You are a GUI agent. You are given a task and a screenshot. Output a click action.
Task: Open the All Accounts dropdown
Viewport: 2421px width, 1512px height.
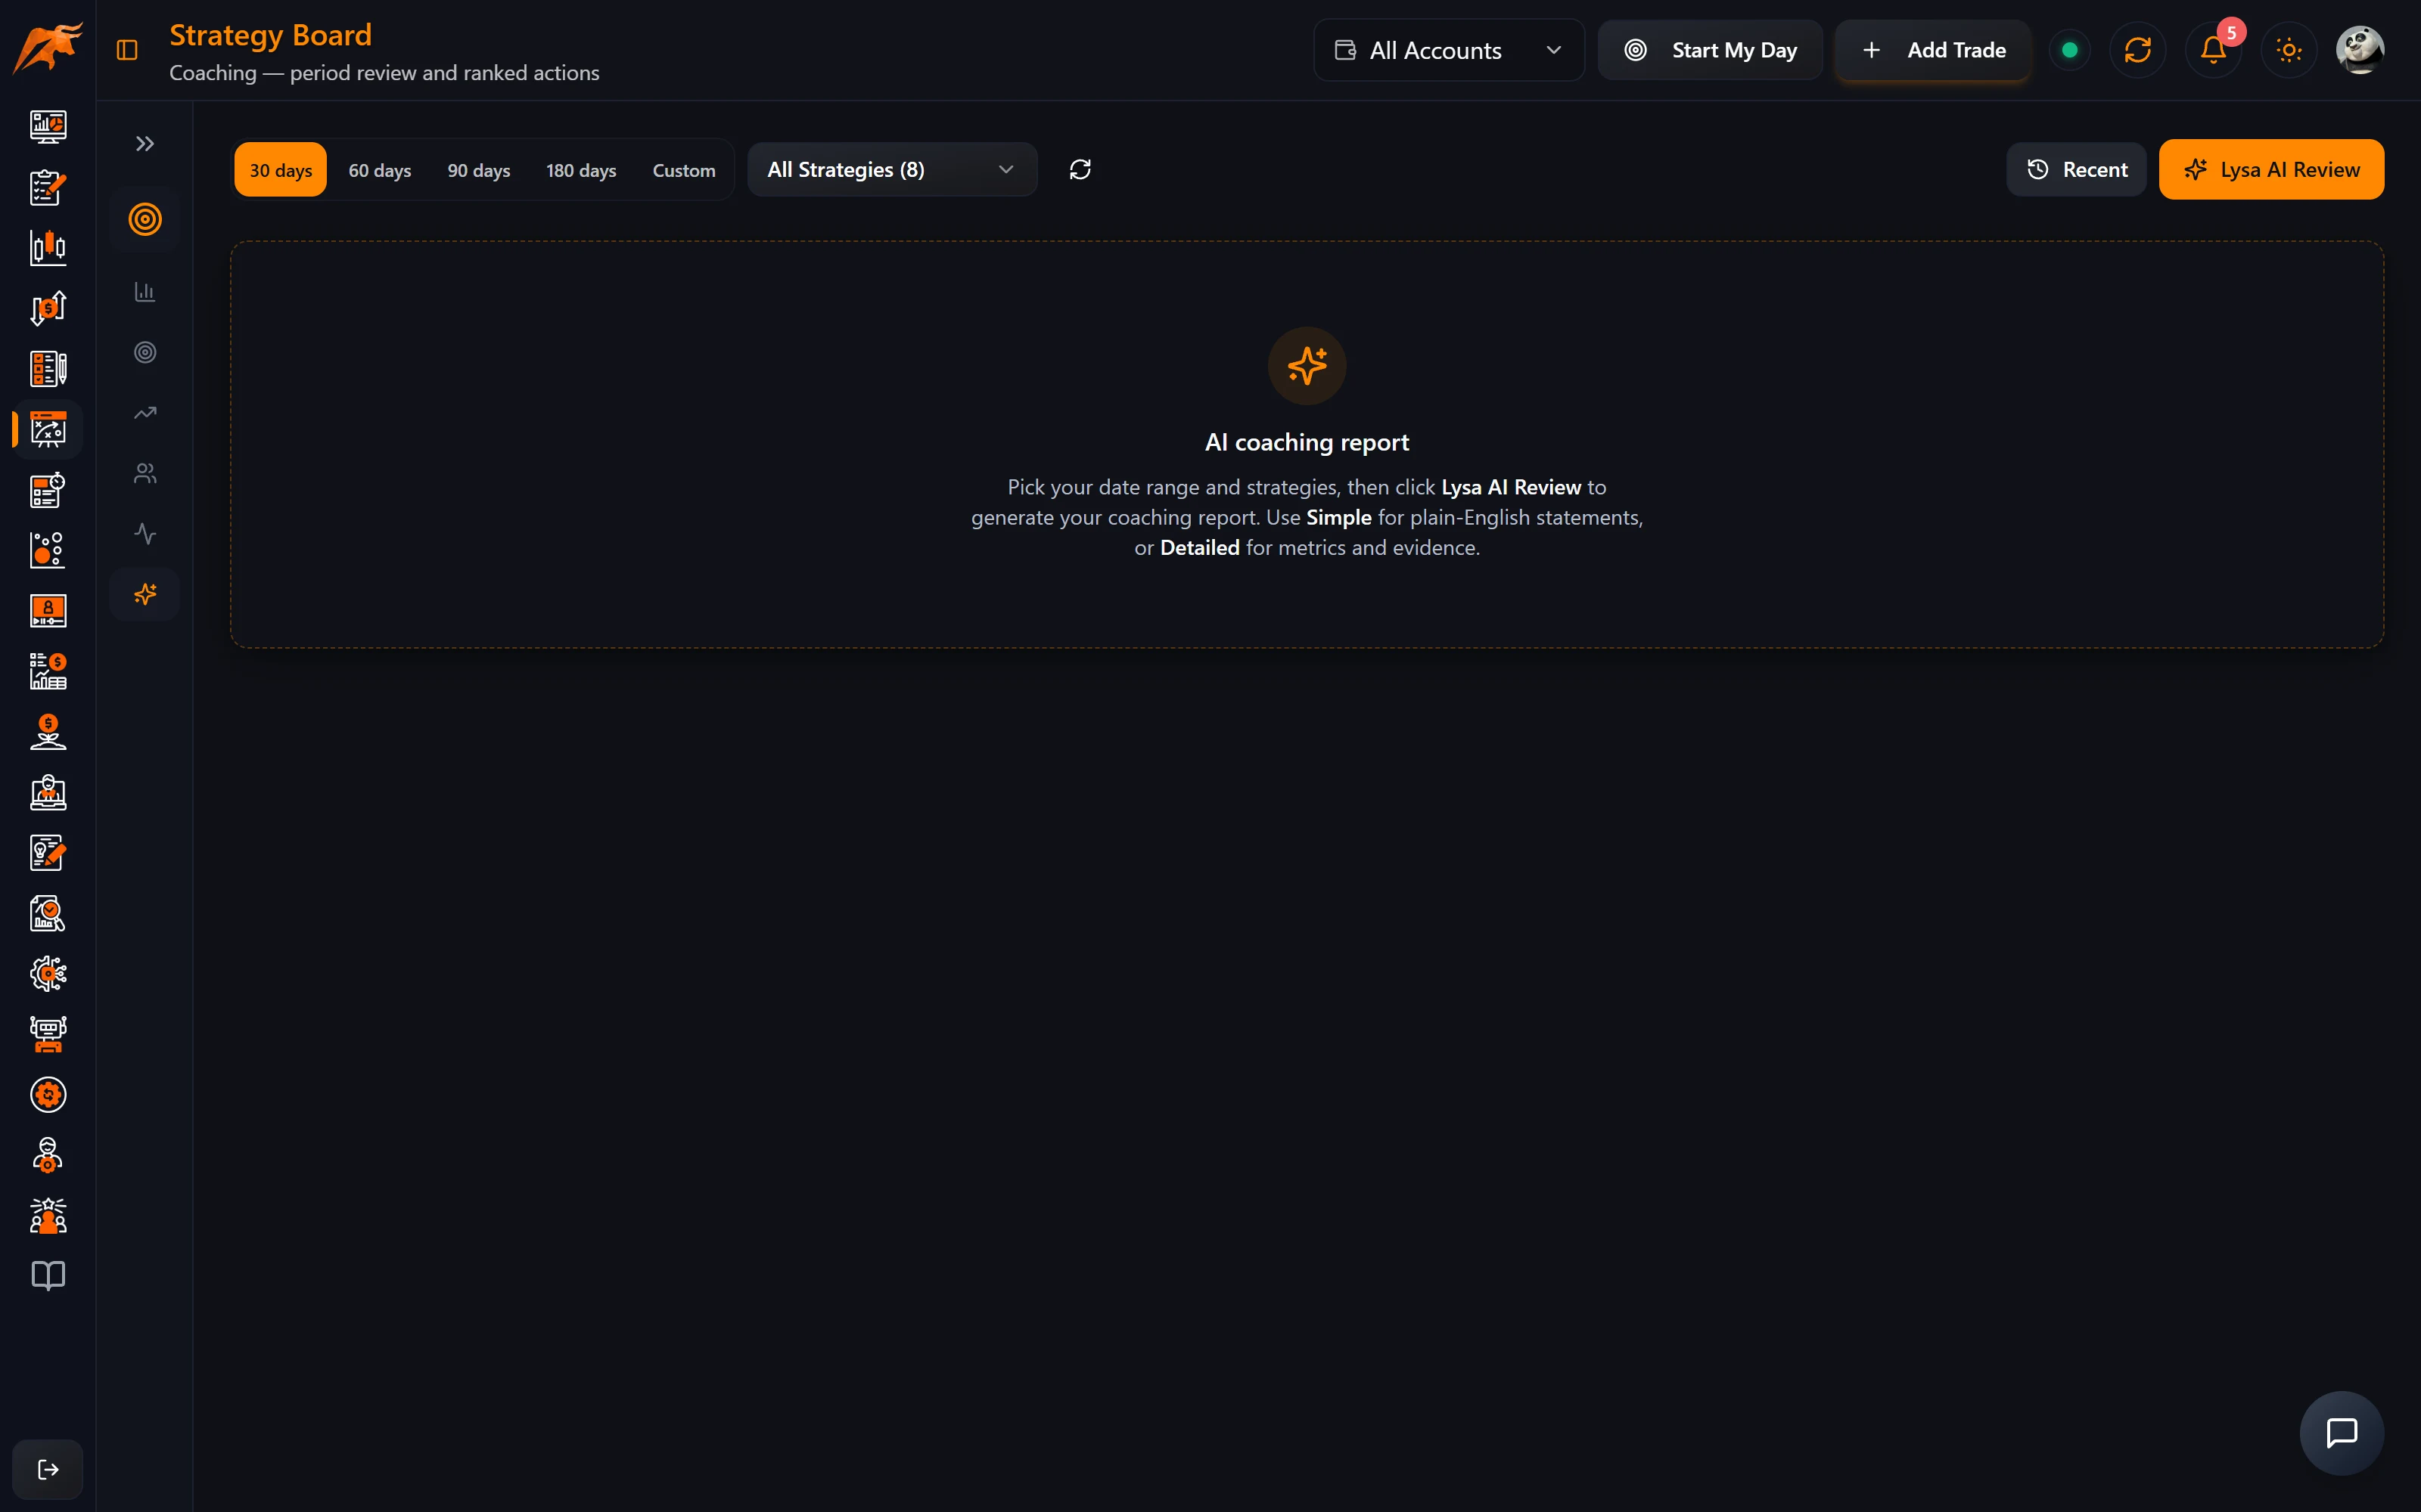point(1449,50)
